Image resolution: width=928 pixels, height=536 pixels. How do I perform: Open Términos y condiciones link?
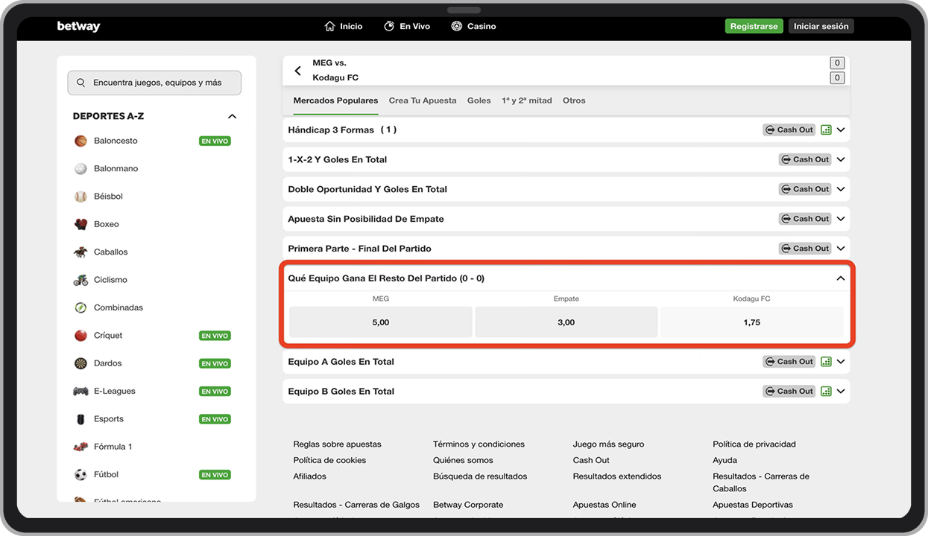[479, 444]
